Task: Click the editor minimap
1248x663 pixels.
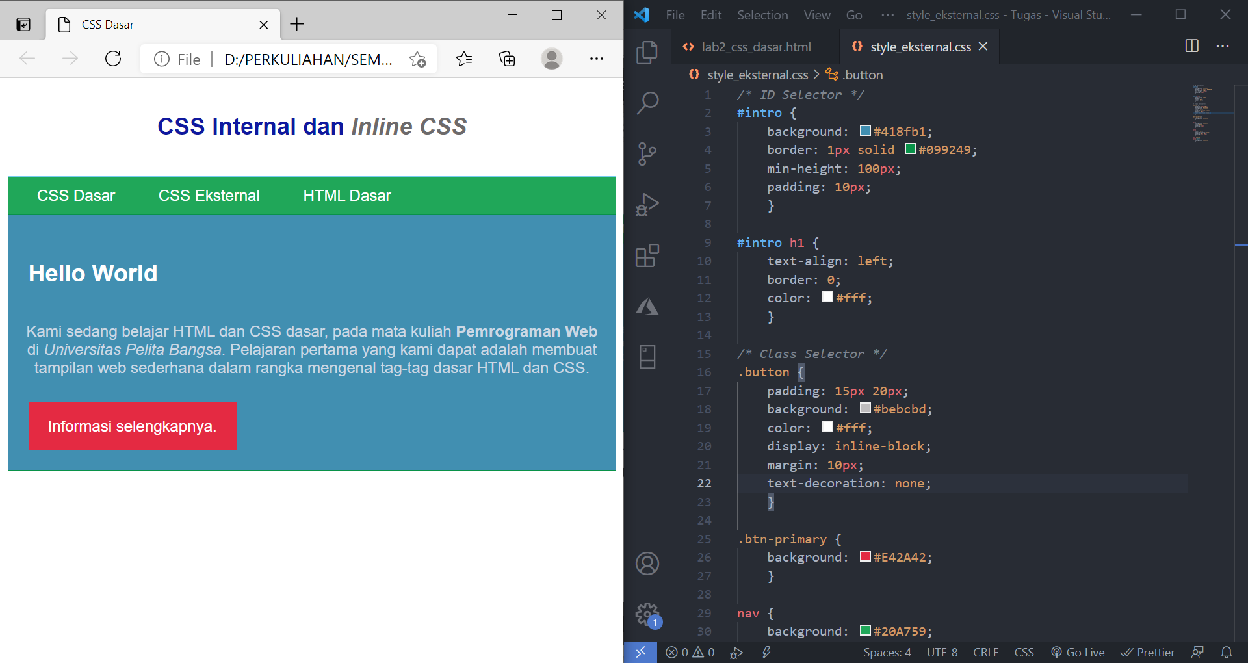Action: 1212,114
